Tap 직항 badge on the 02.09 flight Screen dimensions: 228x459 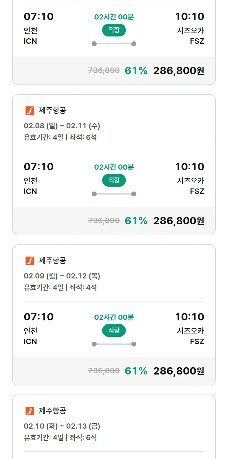[x=114, y=330]
